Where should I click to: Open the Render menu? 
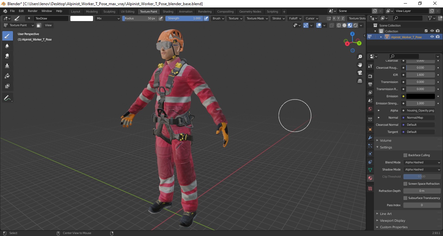33,11
